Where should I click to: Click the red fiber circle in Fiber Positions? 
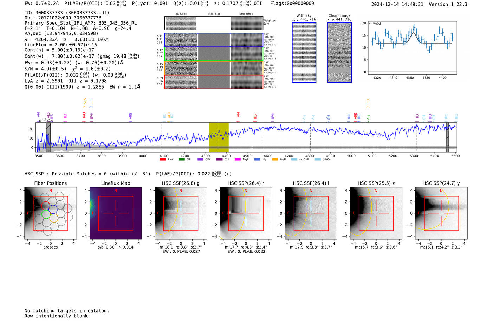46,206
